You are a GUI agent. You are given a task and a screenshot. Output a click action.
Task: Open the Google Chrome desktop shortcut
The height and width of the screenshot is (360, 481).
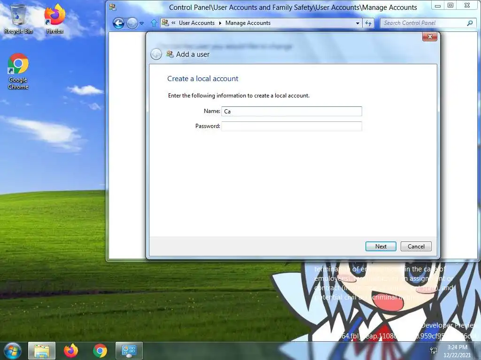(x=18, y=72)
